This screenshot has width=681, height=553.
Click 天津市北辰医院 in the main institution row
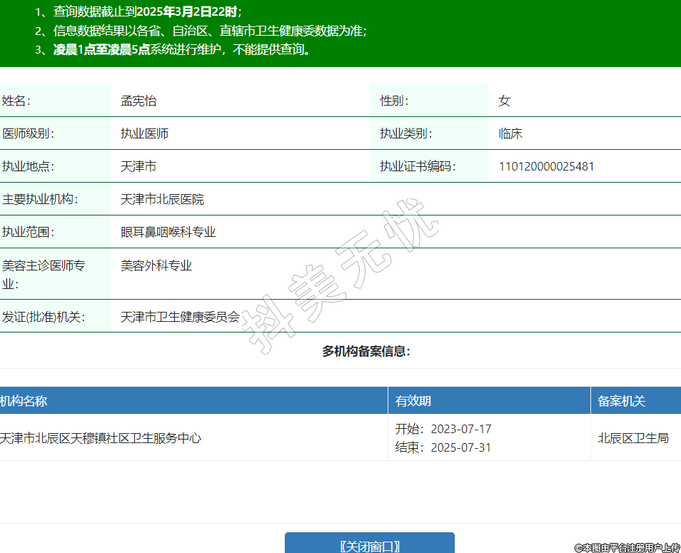[162, 199]
